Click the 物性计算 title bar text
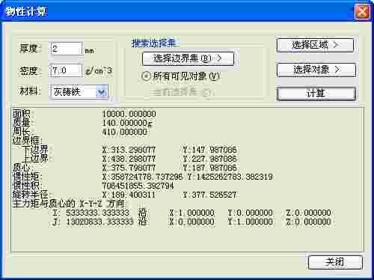 click(x=26, y=11)
